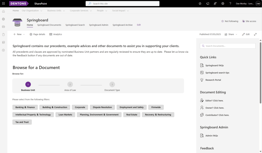Expand the Our Organisation menu
This screenshot has height=153, width=262.
click(32, 10)
